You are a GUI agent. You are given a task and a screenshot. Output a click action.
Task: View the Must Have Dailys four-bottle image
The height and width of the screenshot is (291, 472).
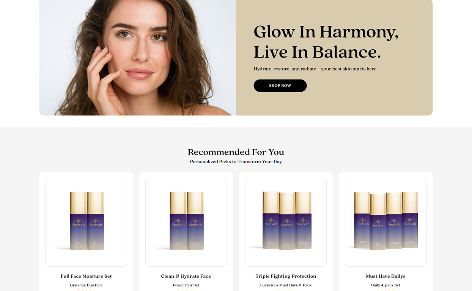point(385,222)
